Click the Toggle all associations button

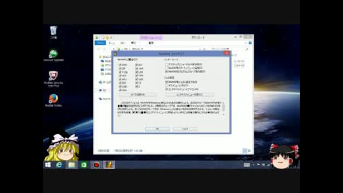pos(138,94)
